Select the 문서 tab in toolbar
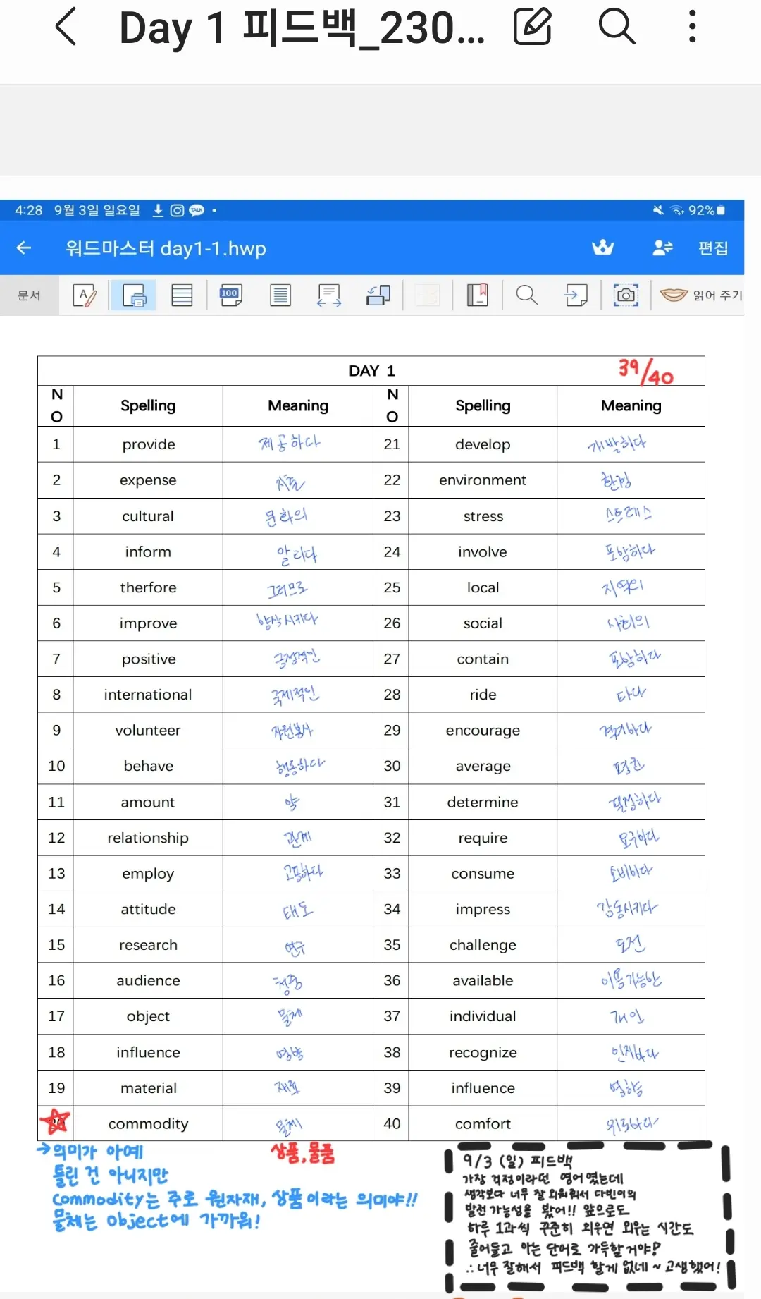This screenshot has height=1299, width=761. point(29,295)
